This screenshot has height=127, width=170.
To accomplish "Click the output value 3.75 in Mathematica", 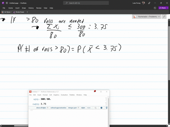I will point(44,104).
